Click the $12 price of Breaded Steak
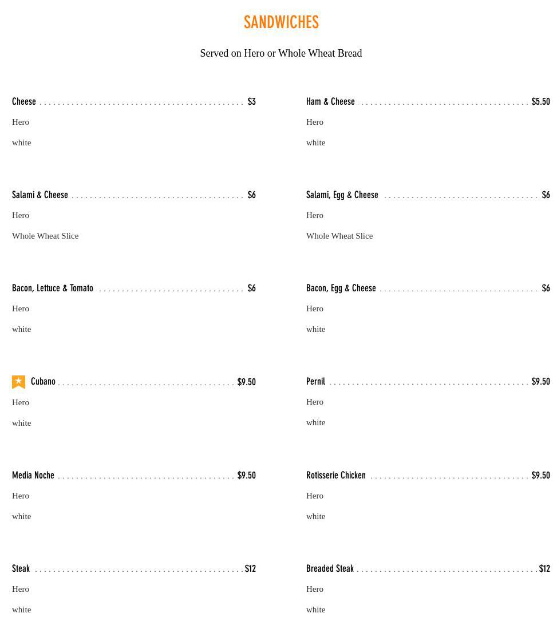This screenshot has width=553, height=629. 544,569
